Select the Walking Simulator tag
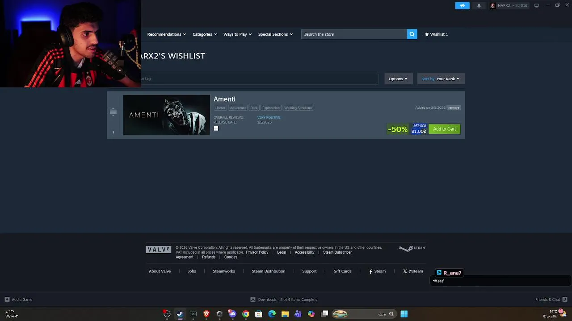Image resolution: width=572 pixels, height=321 pixels. point(298,108)
